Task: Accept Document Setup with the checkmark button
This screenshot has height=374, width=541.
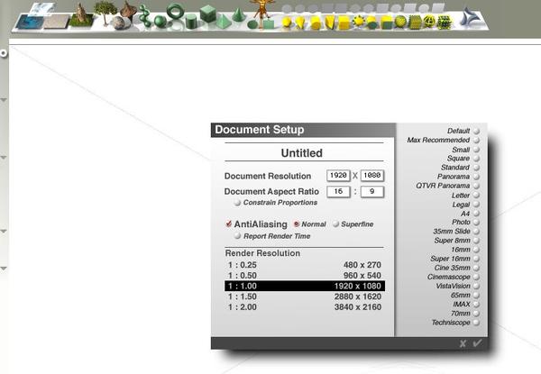Action: click(x=478, y=343)
